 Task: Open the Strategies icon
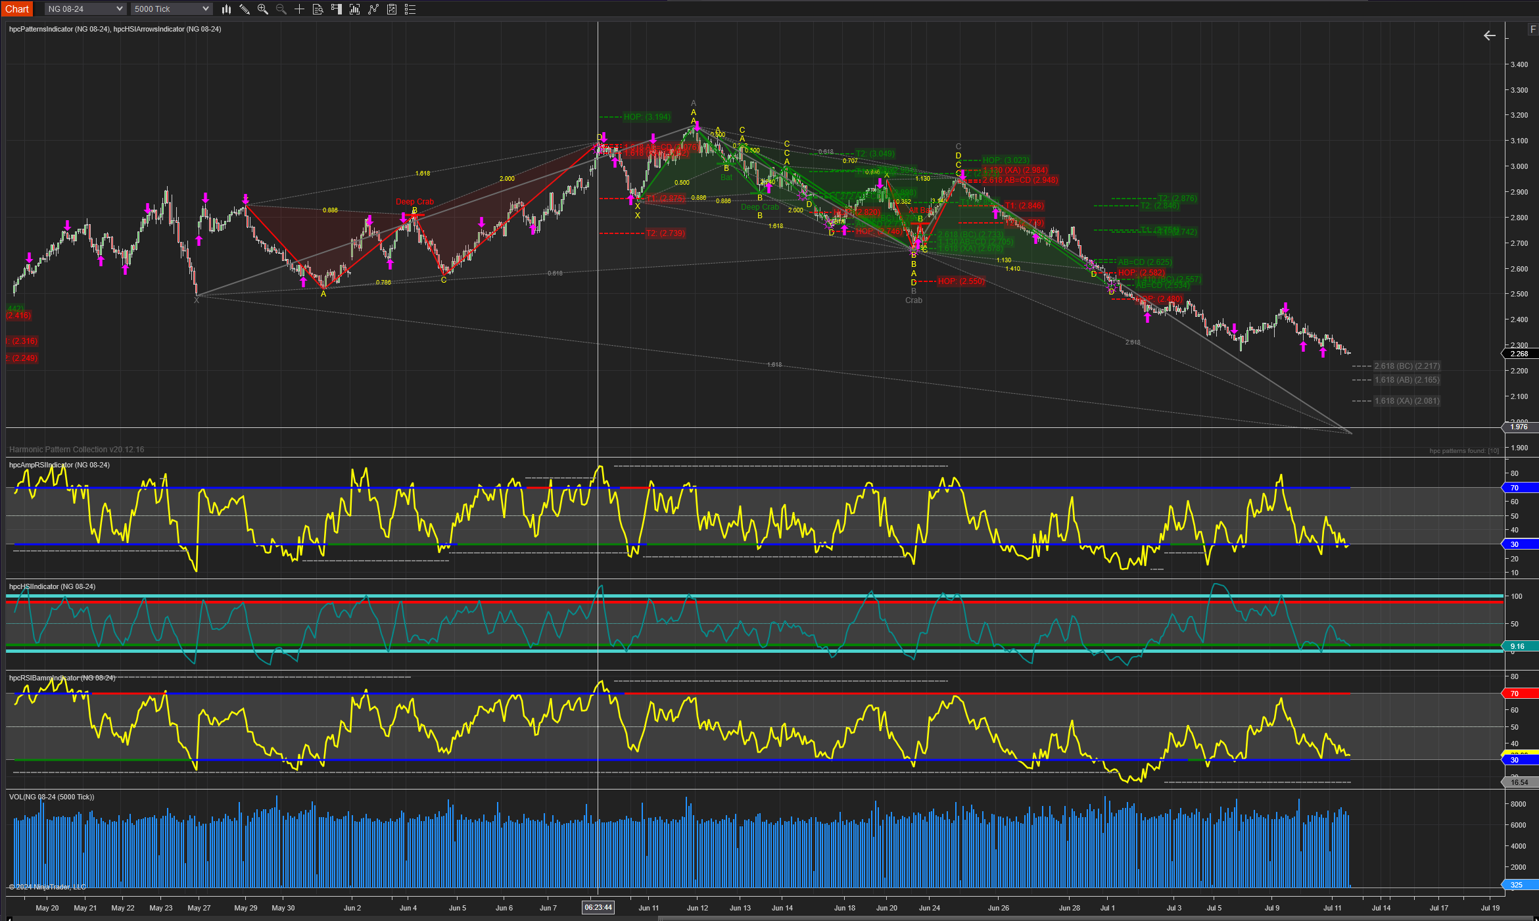click(x=392, y=9)
